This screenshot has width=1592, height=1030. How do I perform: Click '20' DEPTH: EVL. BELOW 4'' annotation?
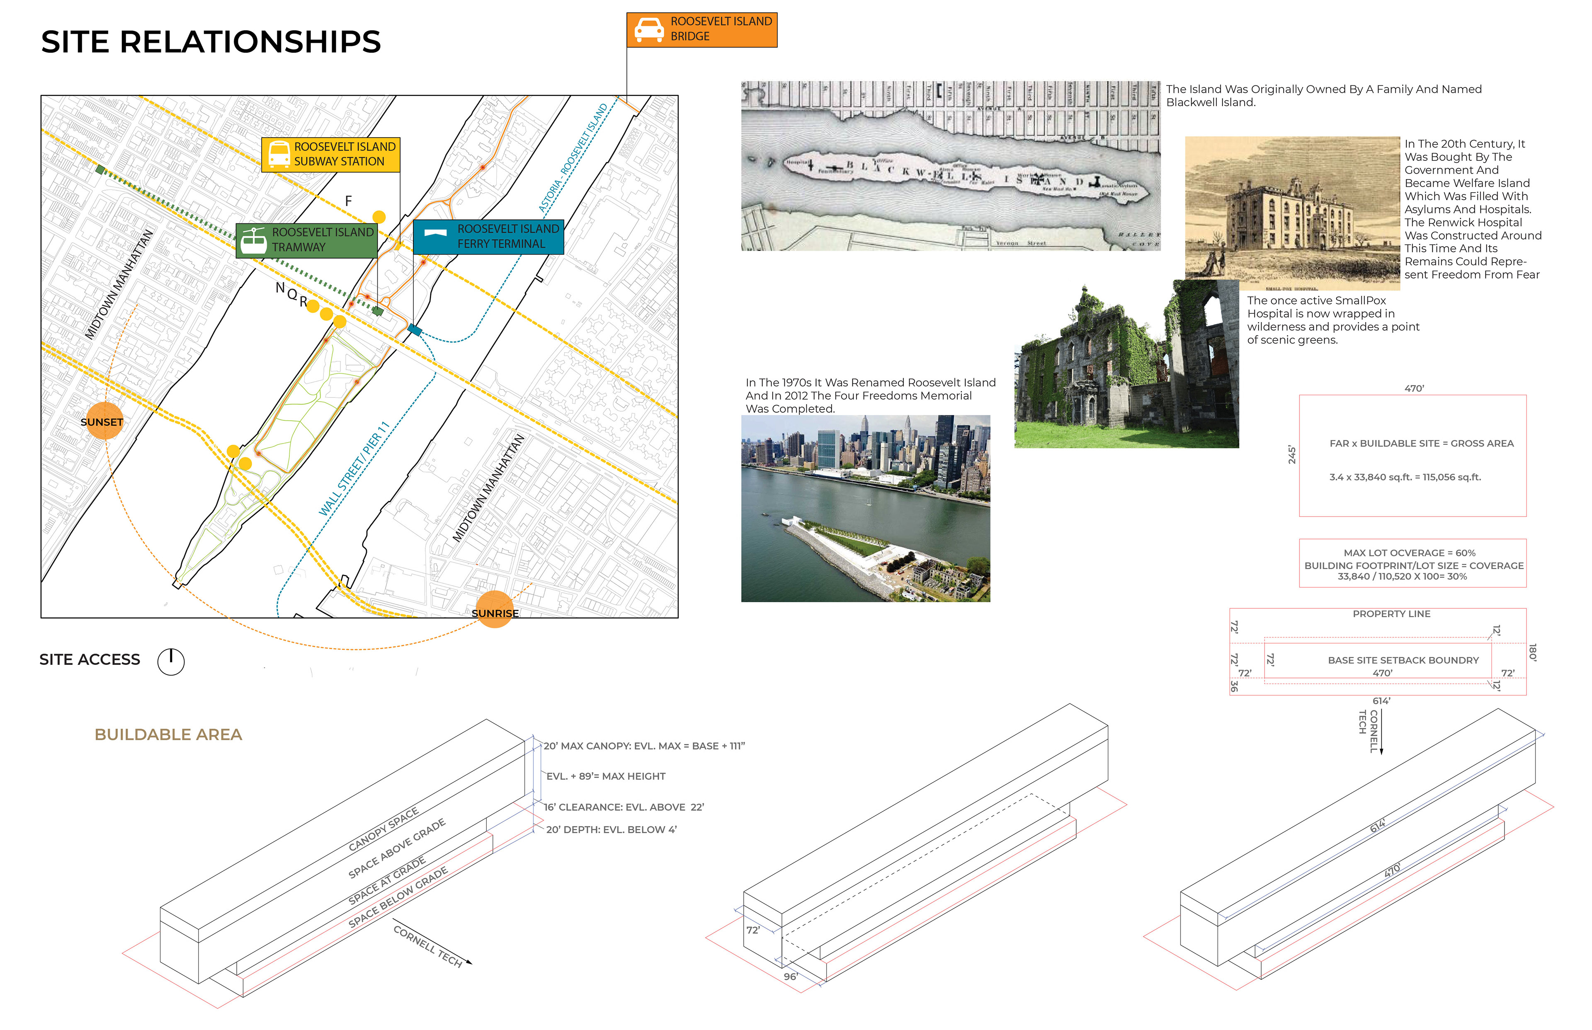[x=612, y=830]
